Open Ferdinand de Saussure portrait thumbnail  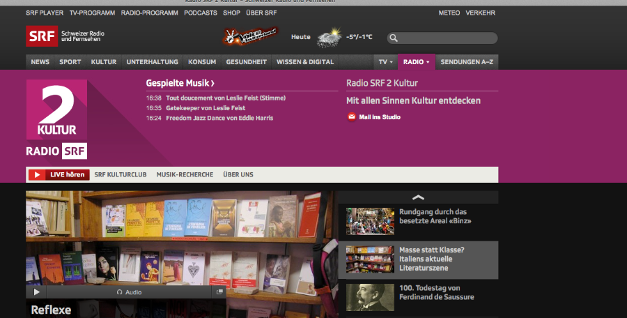click(x=370, y=297)
